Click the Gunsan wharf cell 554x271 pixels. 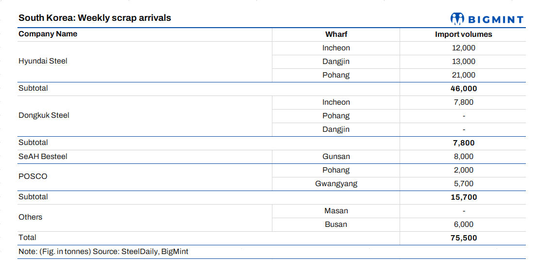(336, 157)
